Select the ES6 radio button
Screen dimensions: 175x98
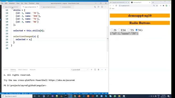119,30
